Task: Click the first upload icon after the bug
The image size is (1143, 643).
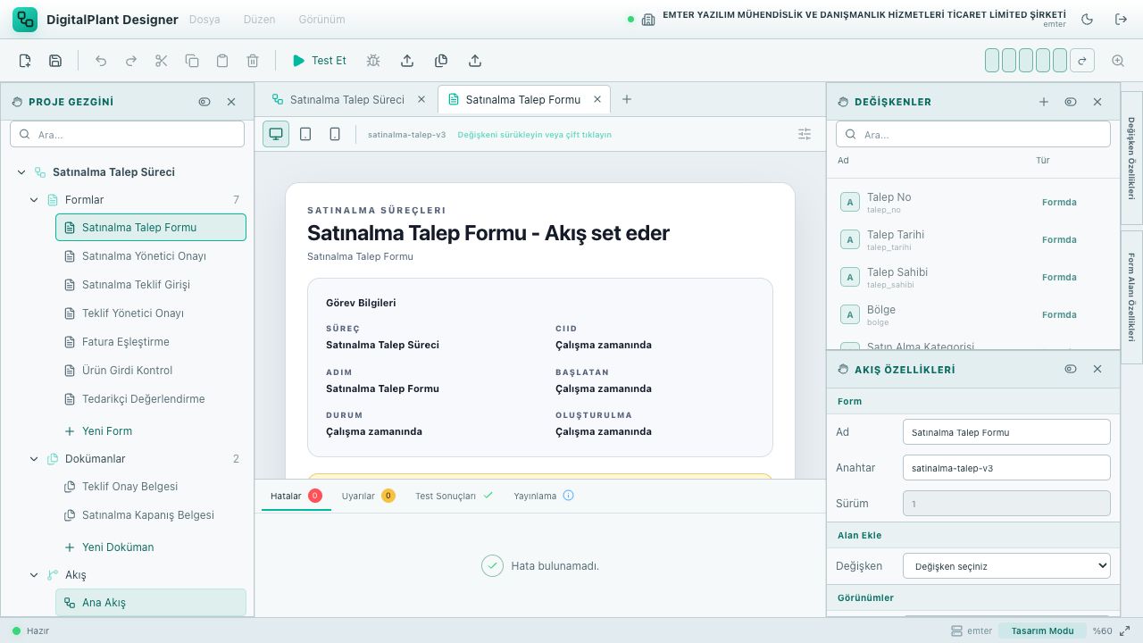Action: tap(407, 61)
